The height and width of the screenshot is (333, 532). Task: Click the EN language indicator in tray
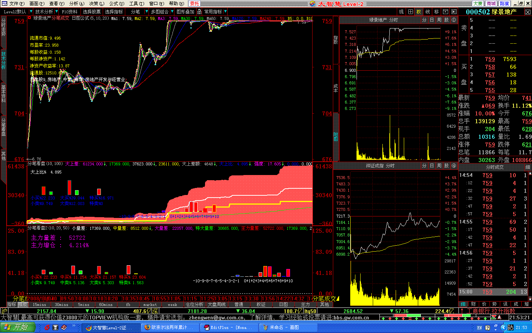coord(479,328)
